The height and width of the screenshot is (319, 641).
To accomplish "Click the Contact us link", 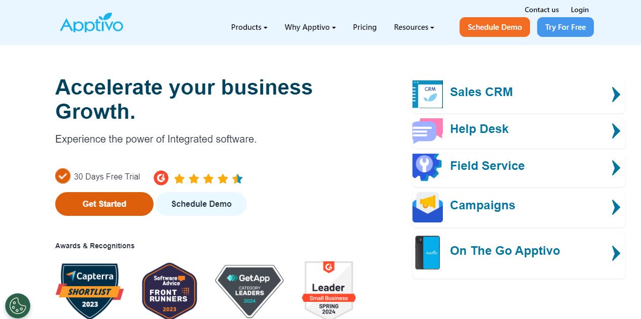I will (x=542, y=10).
